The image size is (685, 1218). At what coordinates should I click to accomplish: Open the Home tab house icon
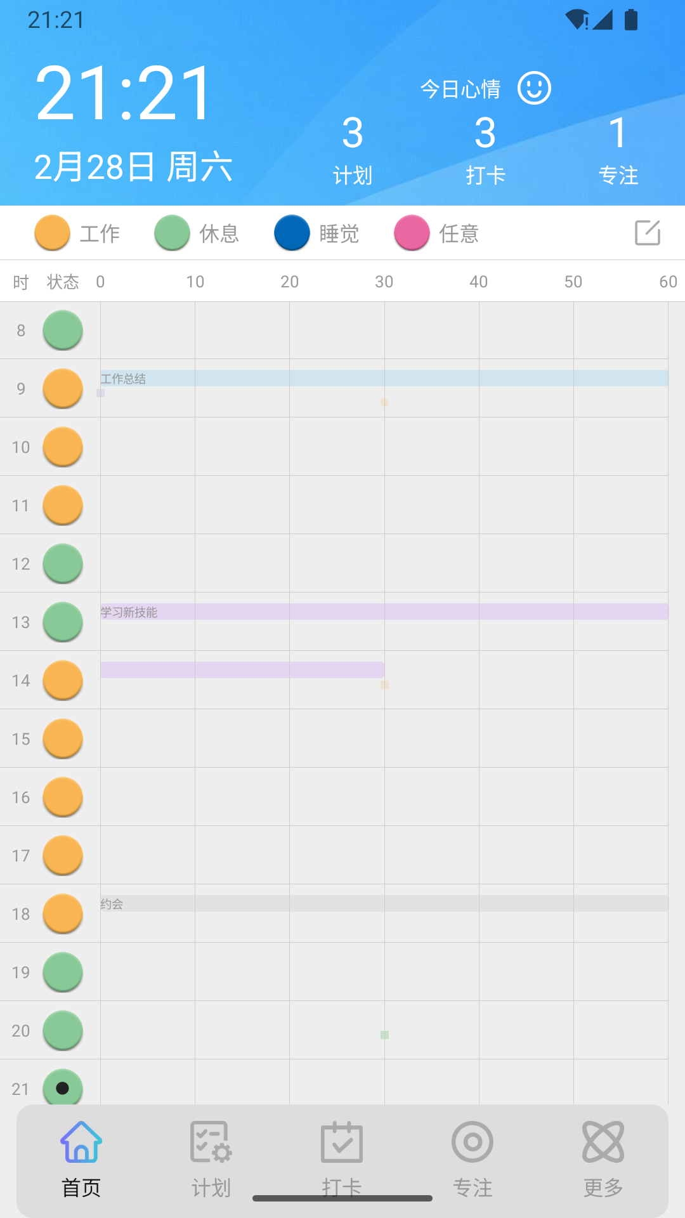(x=81, y=1143)
